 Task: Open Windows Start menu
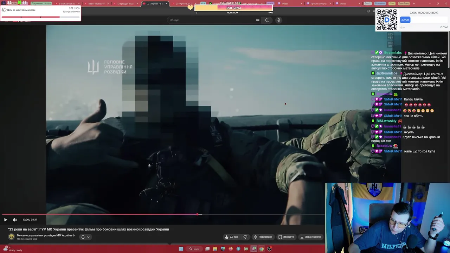pos(181,249)
